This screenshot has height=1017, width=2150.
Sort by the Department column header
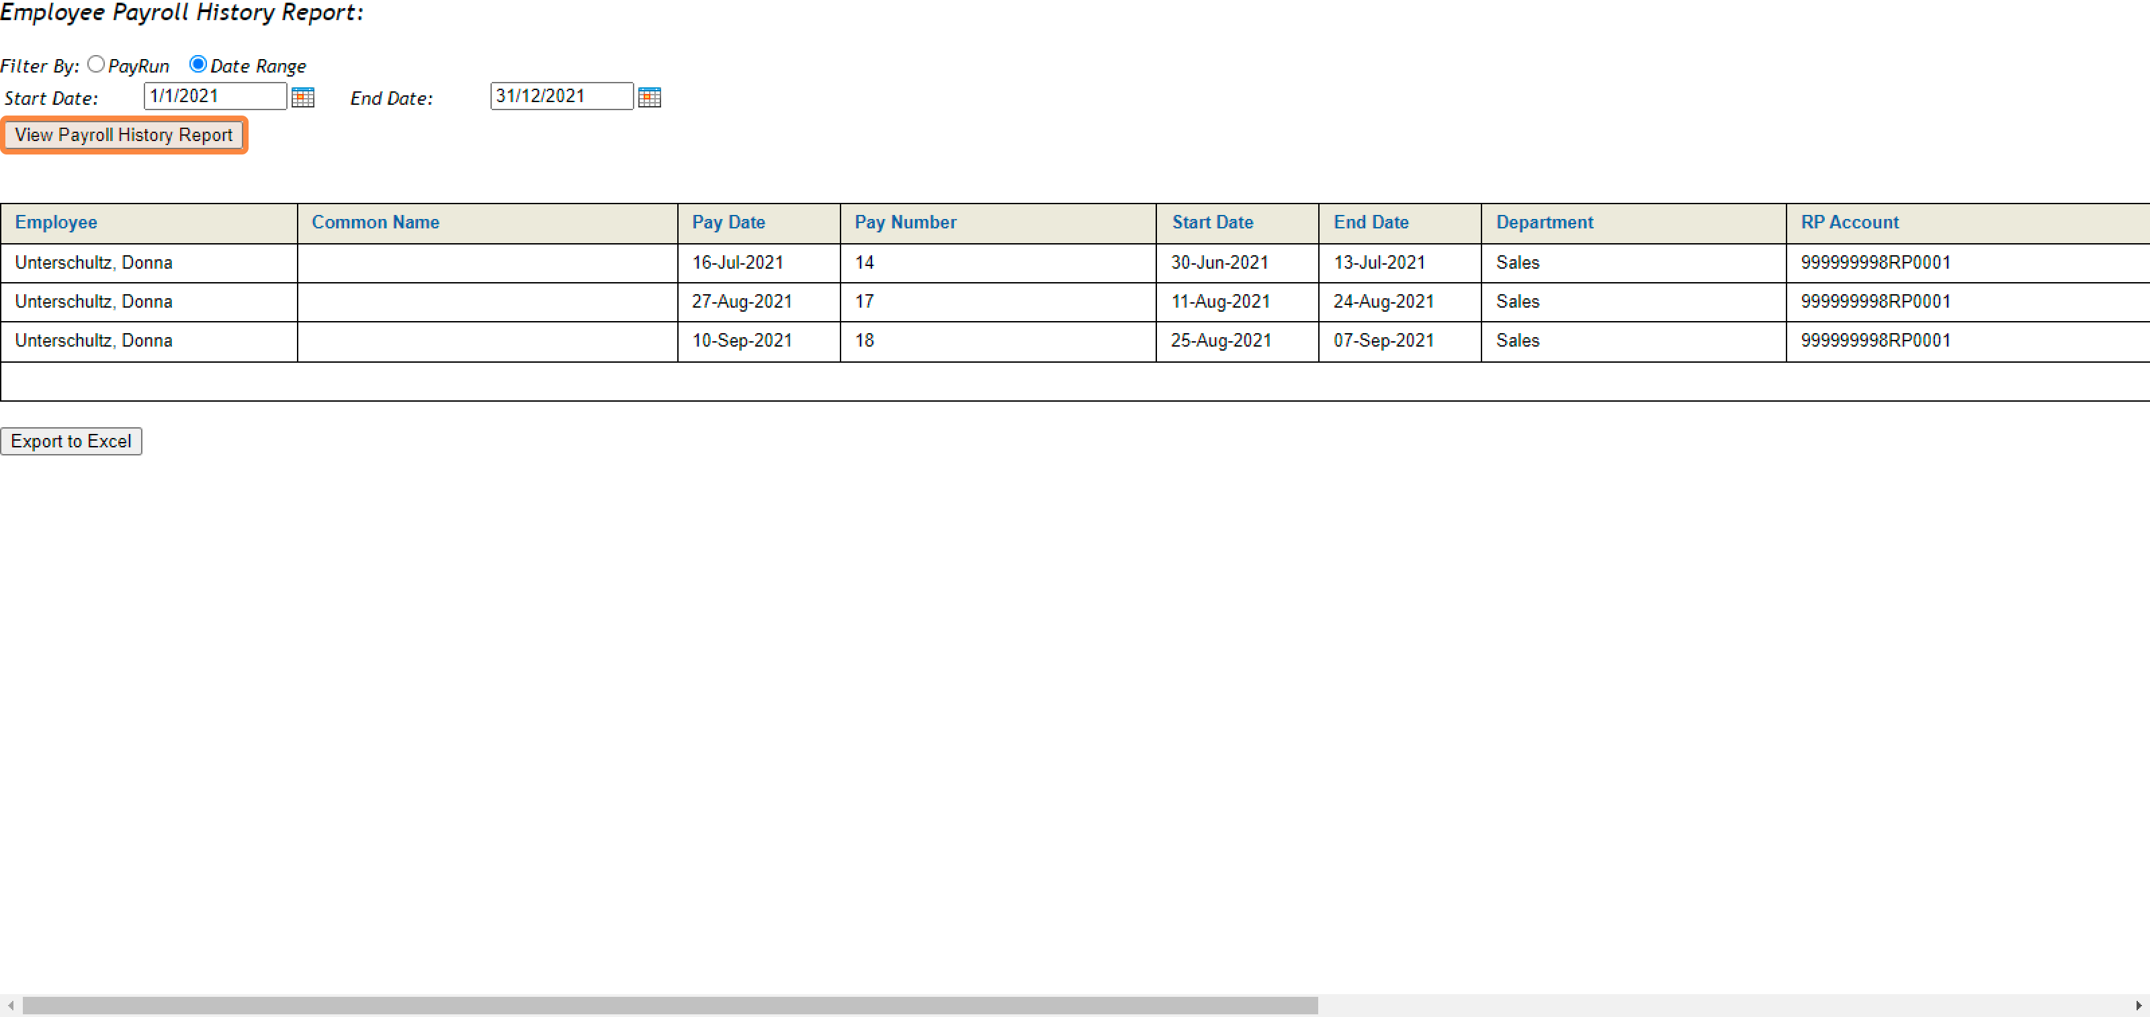[1545, 222]
